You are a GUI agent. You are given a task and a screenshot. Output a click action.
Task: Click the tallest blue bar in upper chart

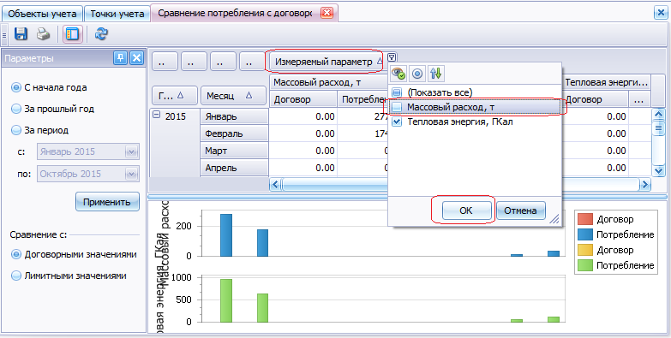point(226,235)
